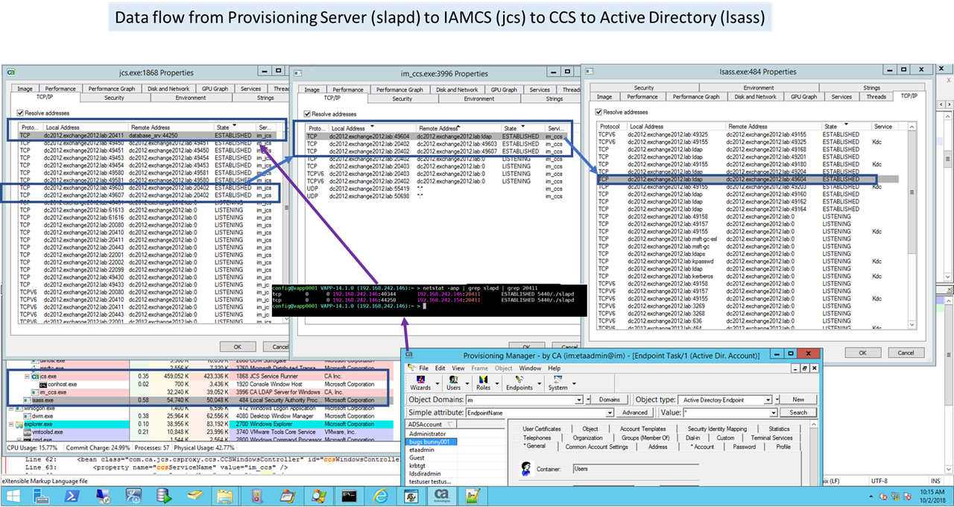Viewport: 954px width, 507px height.
Task: Click the folder icon next to explorer.exe
Action: tap(19, 424)
